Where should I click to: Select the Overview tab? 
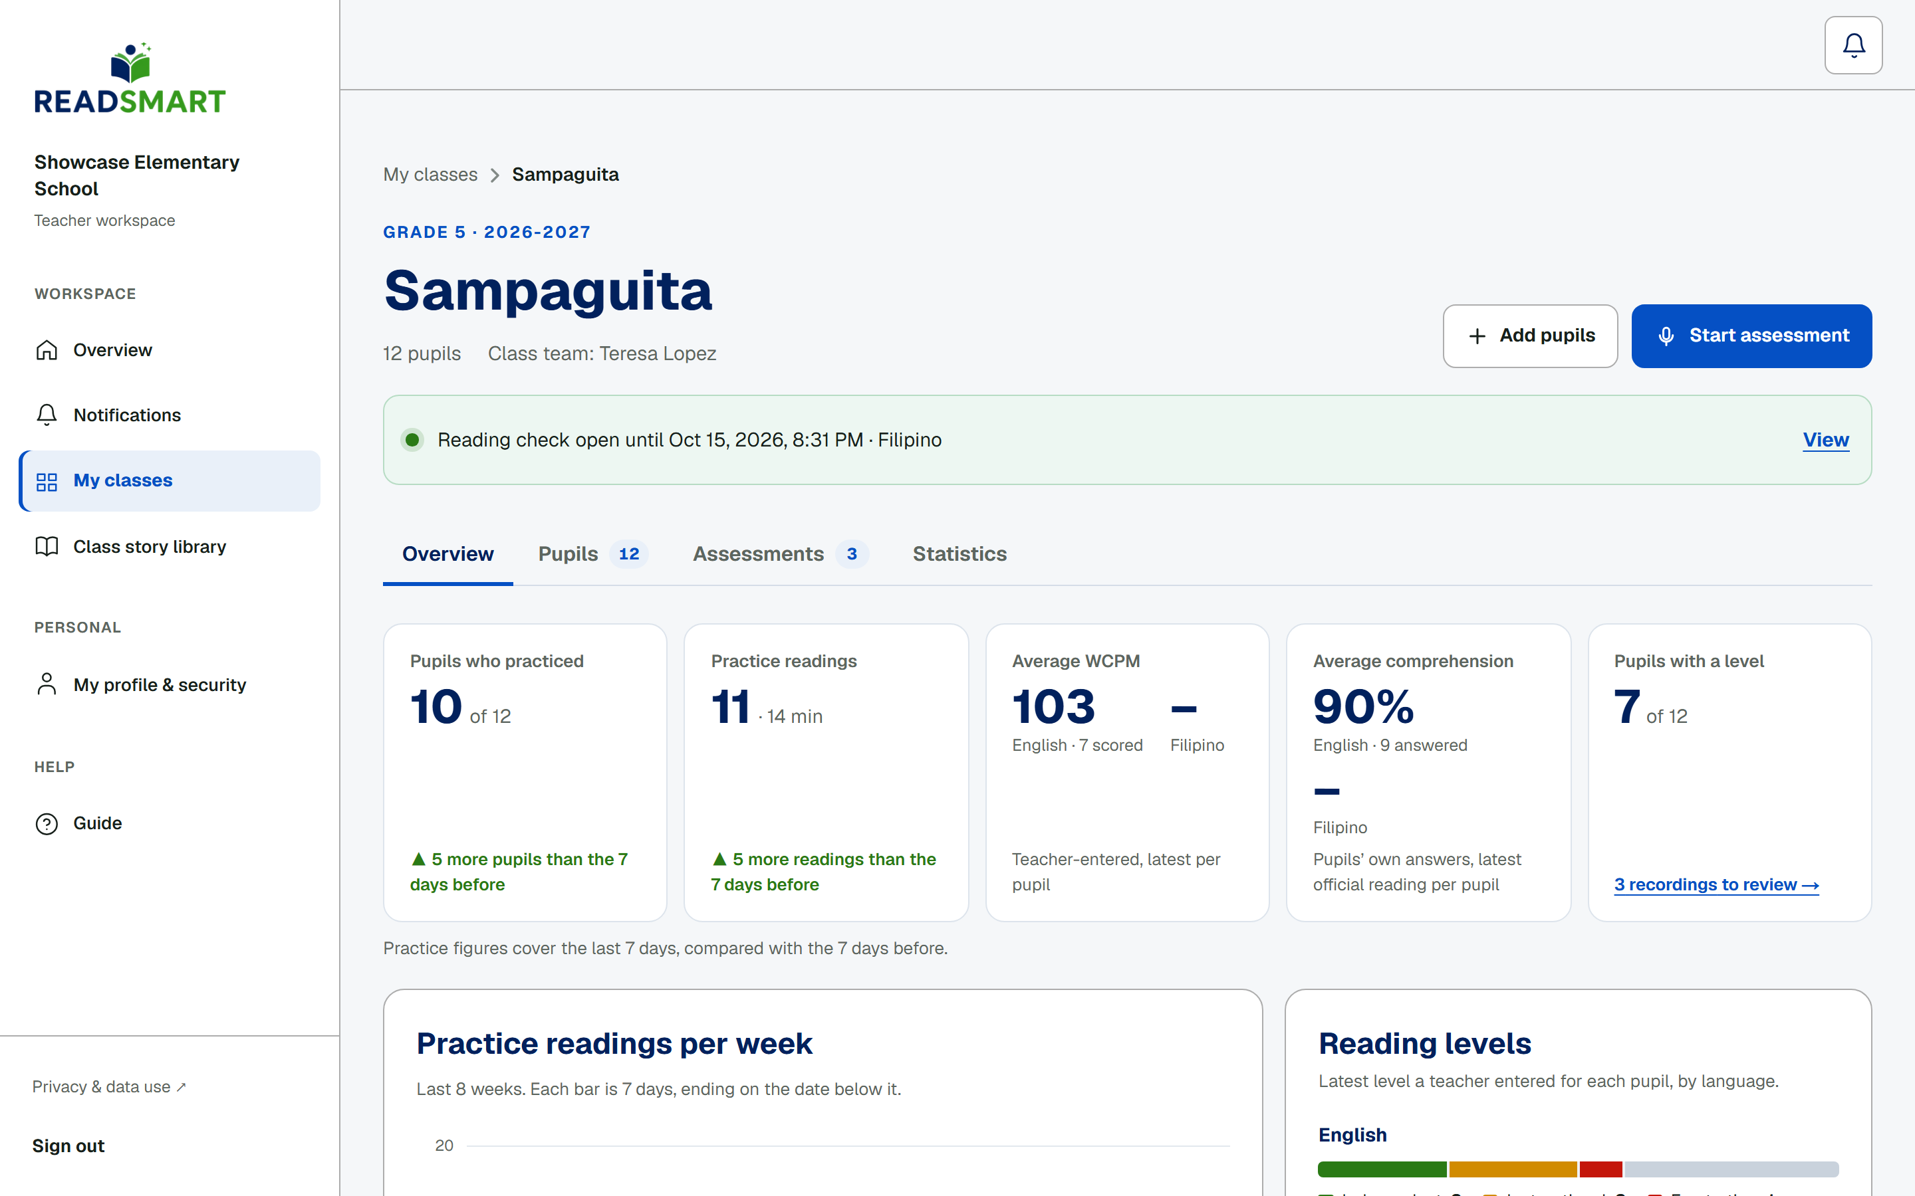(x=448, y=553)
